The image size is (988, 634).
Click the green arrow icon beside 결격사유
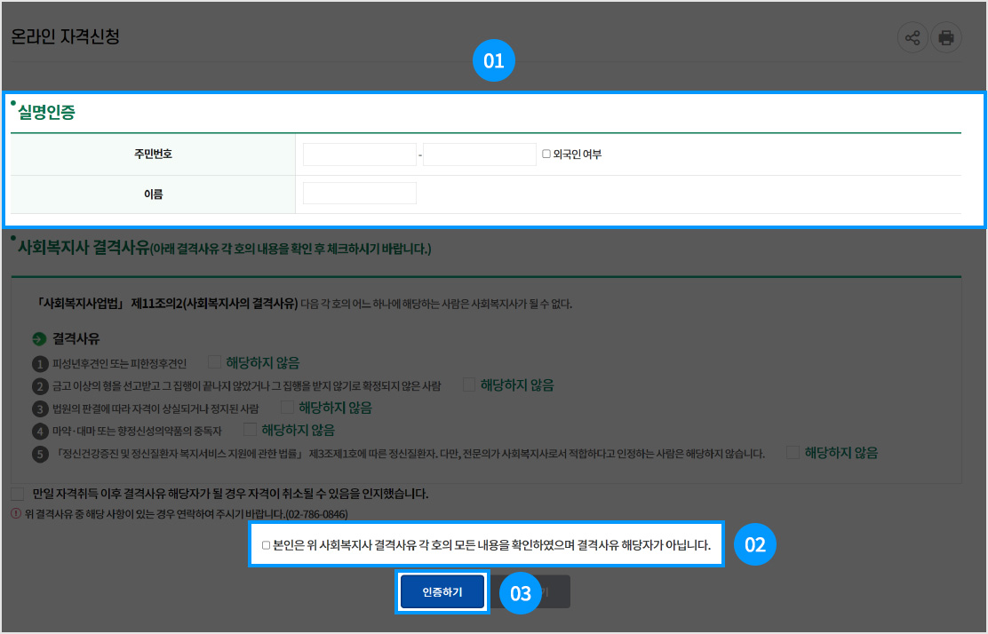[39, 339]
